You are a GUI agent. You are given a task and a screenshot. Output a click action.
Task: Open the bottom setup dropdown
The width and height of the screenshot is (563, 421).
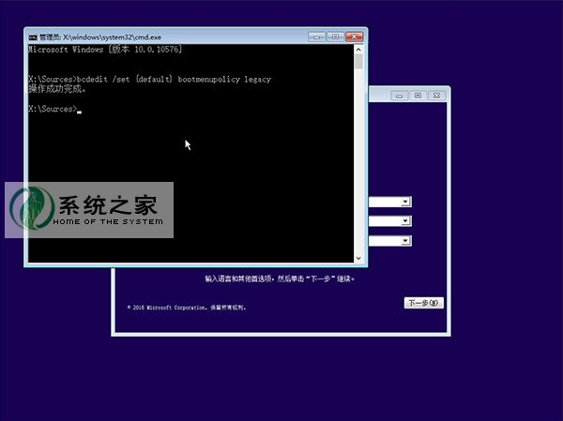(405, 241)
